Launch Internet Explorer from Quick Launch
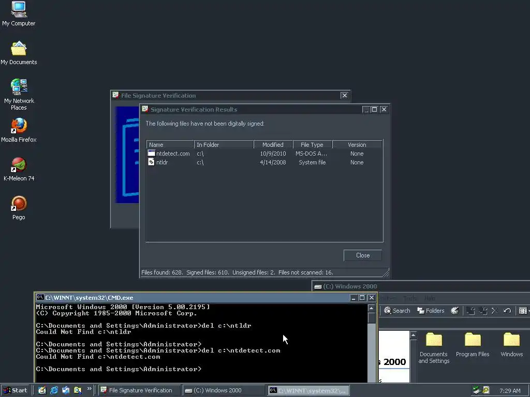The height and width of the screenshot is (397, 530). click(x=54, y=390)
